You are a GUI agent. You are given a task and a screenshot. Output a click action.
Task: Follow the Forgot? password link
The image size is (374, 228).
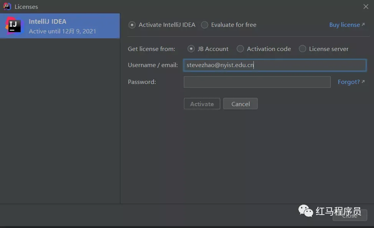coord(348,82)
